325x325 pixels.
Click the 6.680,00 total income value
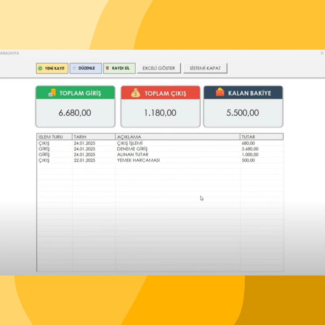point(75,113)
